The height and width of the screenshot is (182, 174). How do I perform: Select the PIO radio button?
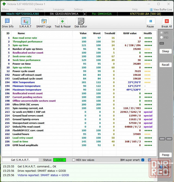[162, 37]
